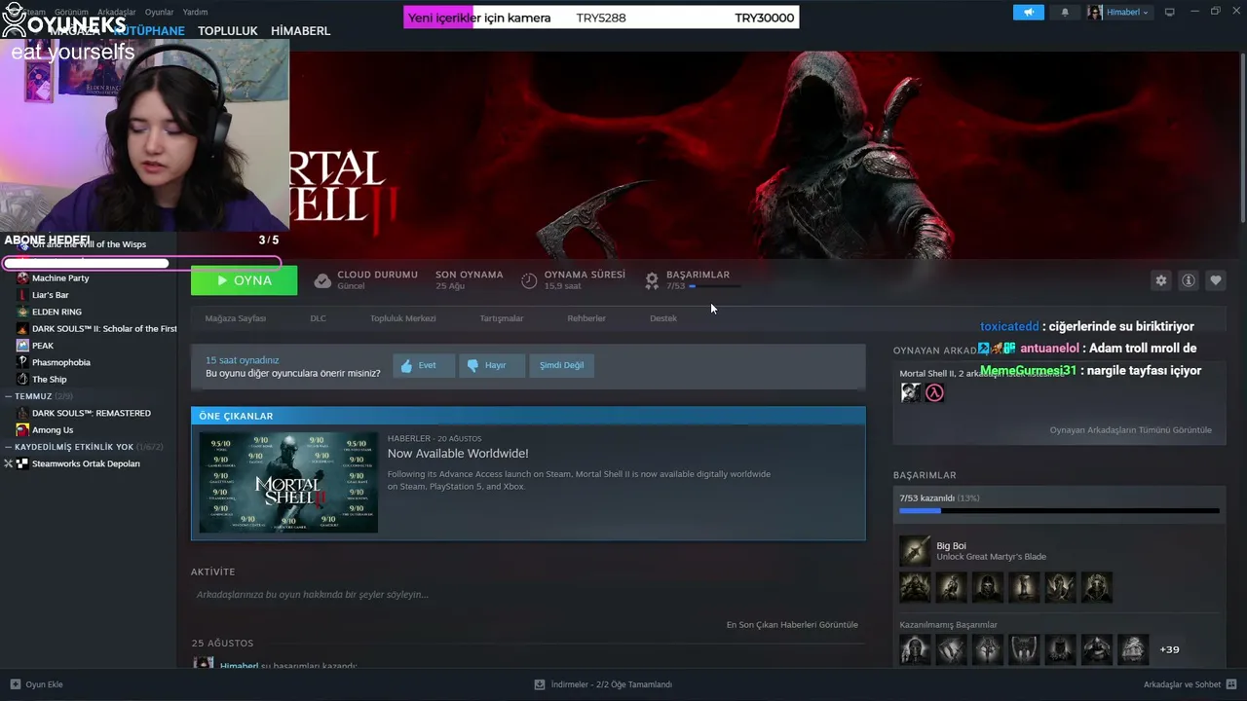Open the Topluluk Merkezi tab

click(402, 318)
